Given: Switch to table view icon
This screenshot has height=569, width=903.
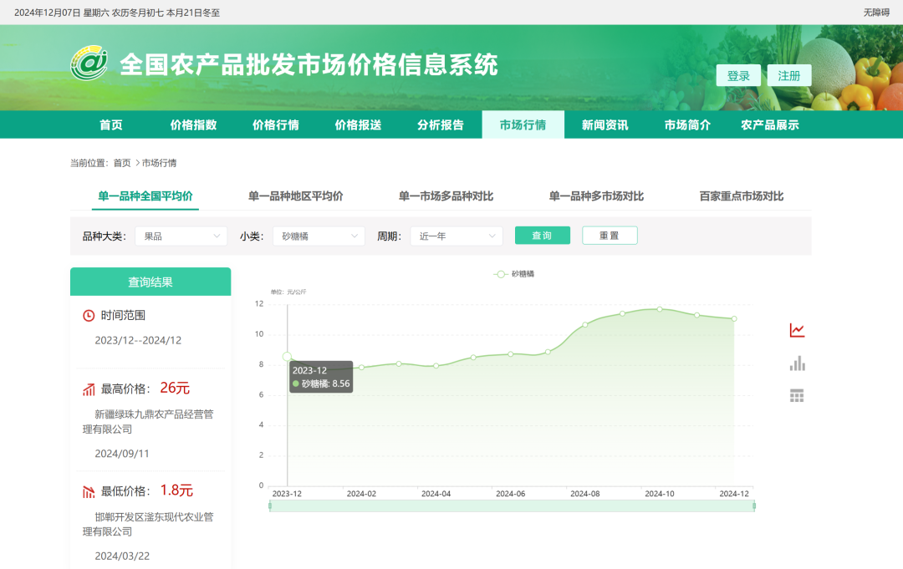Looking at the screenshot, I should pyautogui.click(x=797, y=395).
